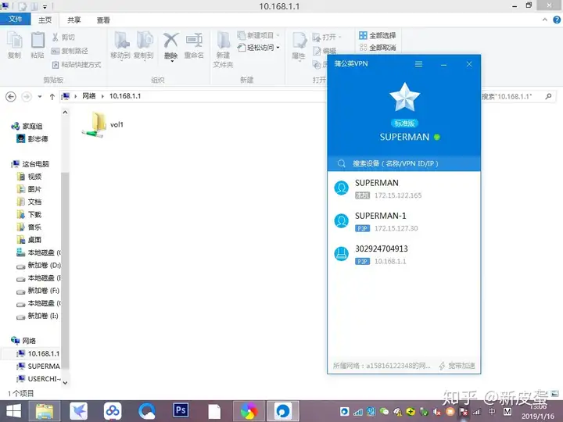Screen dimensions: 563x422
Task: Click Select all in the ribbon
Action: pos(378,35)
